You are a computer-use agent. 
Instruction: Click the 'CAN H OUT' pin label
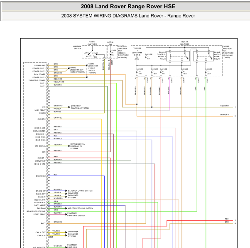[41, 233]
